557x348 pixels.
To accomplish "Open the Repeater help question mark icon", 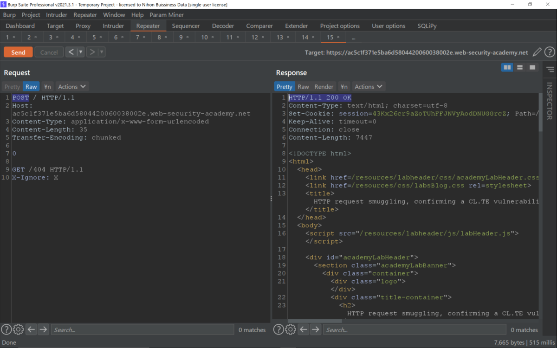I will (550, 52).
